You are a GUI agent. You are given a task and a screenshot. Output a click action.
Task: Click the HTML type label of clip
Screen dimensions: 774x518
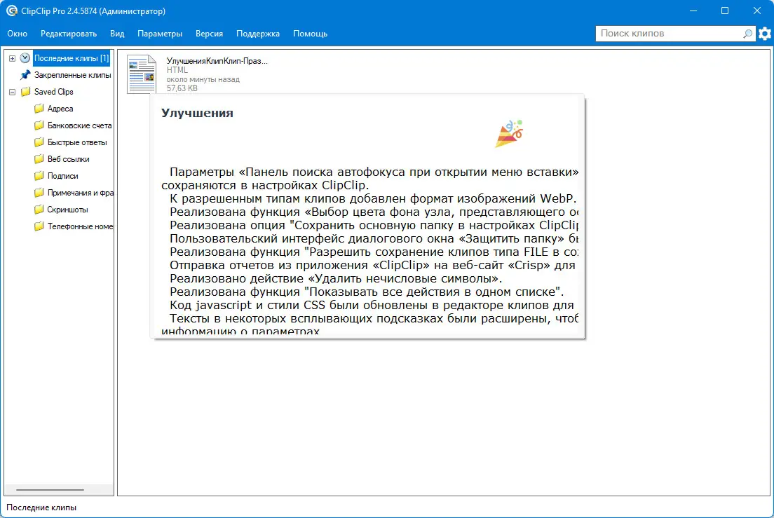click(177, 70)
